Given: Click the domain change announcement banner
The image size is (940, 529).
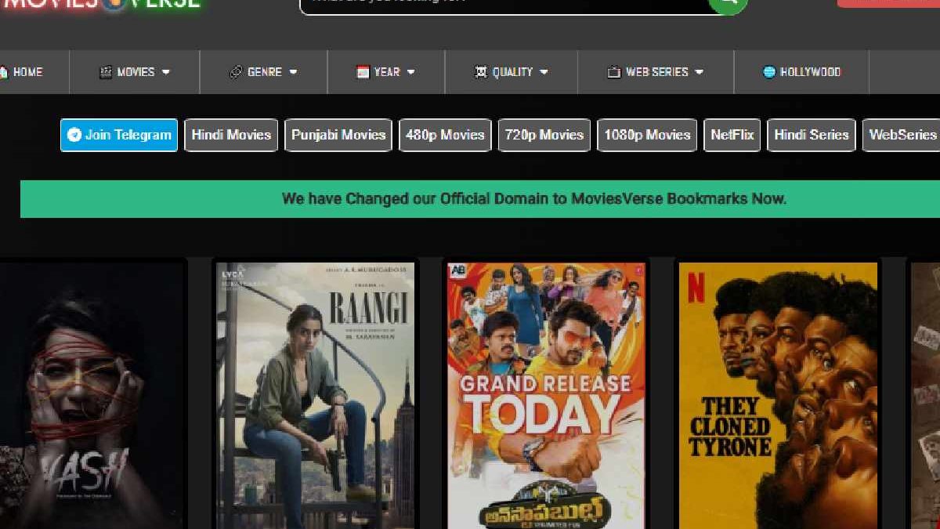Looking at the screenshot, I should pos(480,199).
